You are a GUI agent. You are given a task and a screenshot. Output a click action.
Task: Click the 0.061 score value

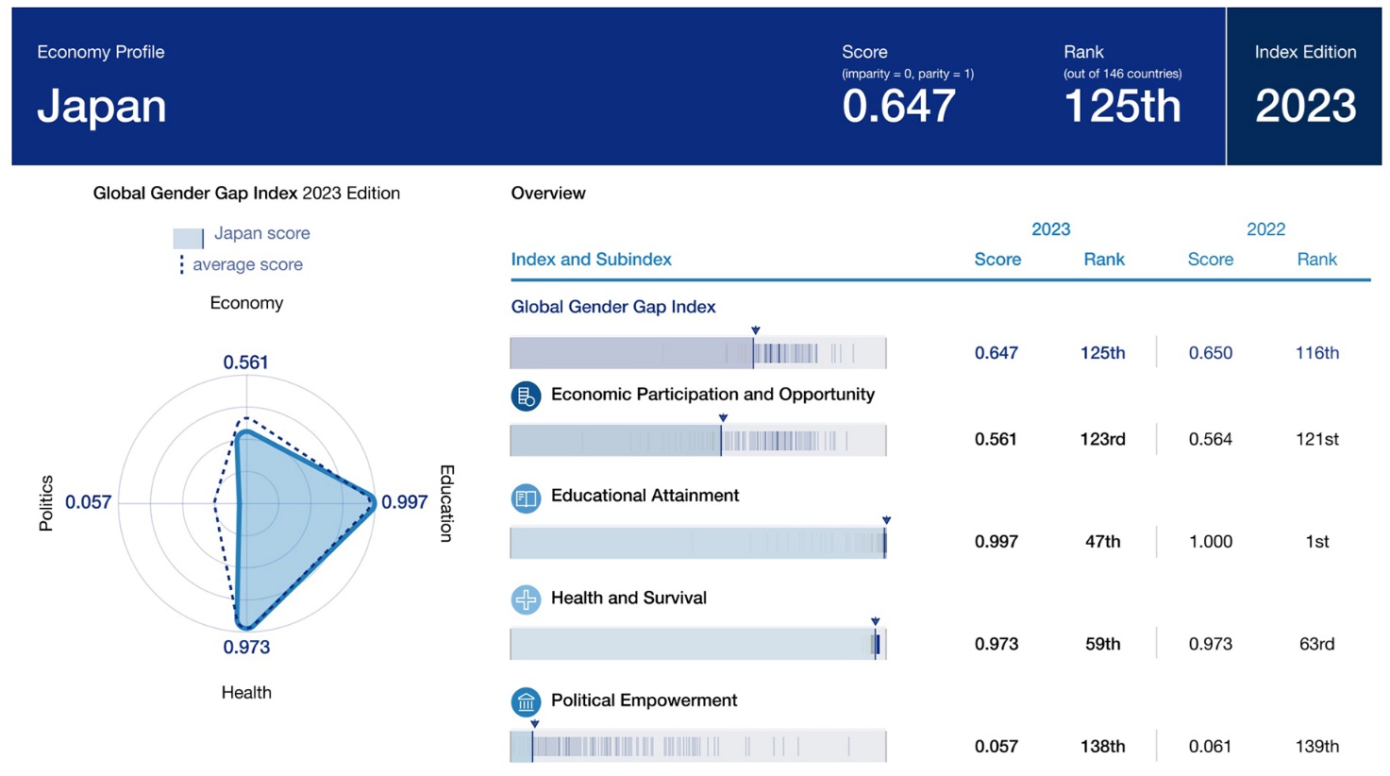(1210, 747)
